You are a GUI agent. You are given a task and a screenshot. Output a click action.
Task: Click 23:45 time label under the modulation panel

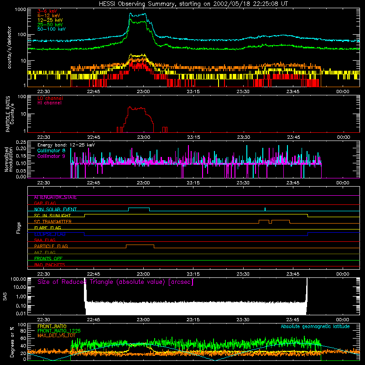click(293, 183)
